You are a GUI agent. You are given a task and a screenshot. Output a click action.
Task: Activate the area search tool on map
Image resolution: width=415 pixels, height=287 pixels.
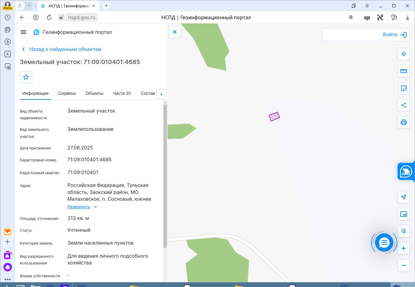pos(403,88)
